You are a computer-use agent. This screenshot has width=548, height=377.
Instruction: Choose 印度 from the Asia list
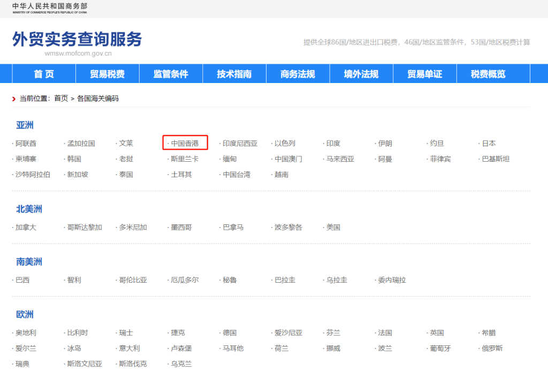pos(333,144)
